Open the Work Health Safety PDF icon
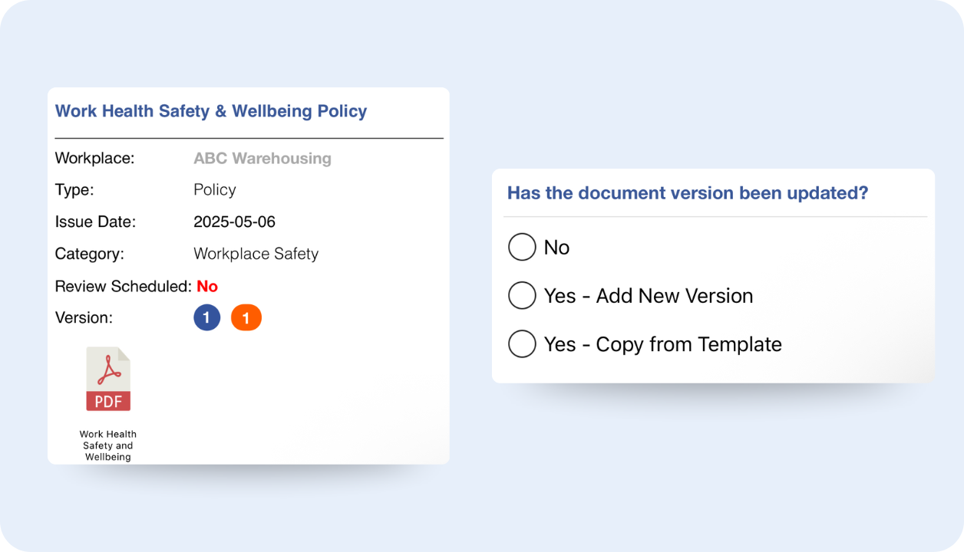Image resolution: width=964 pixels, height=552 pixels. (107, 379)
